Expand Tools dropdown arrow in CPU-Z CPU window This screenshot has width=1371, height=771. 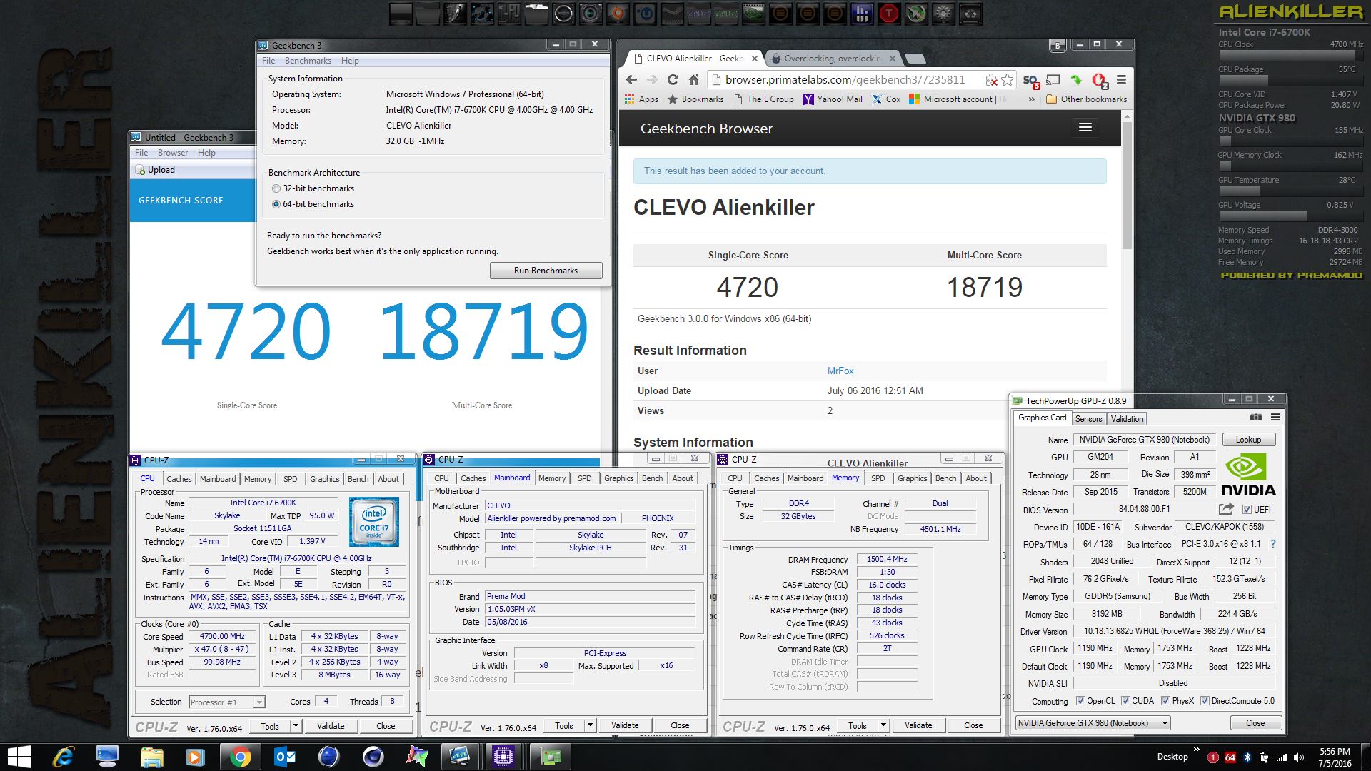pos(296,726)
